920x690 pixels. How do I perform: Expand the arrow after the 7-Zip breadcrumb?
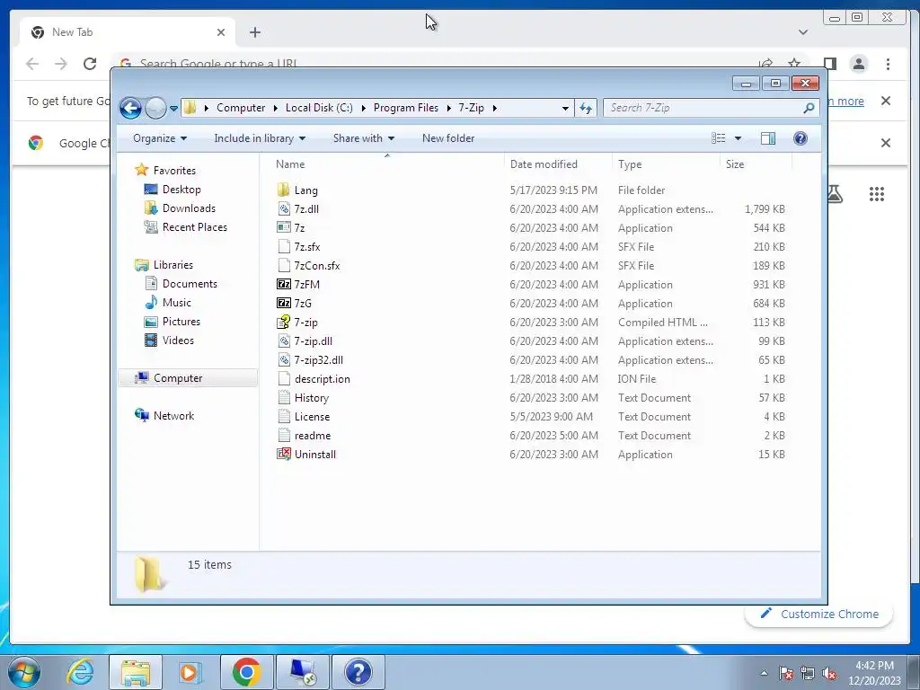[x=495, y=108]
